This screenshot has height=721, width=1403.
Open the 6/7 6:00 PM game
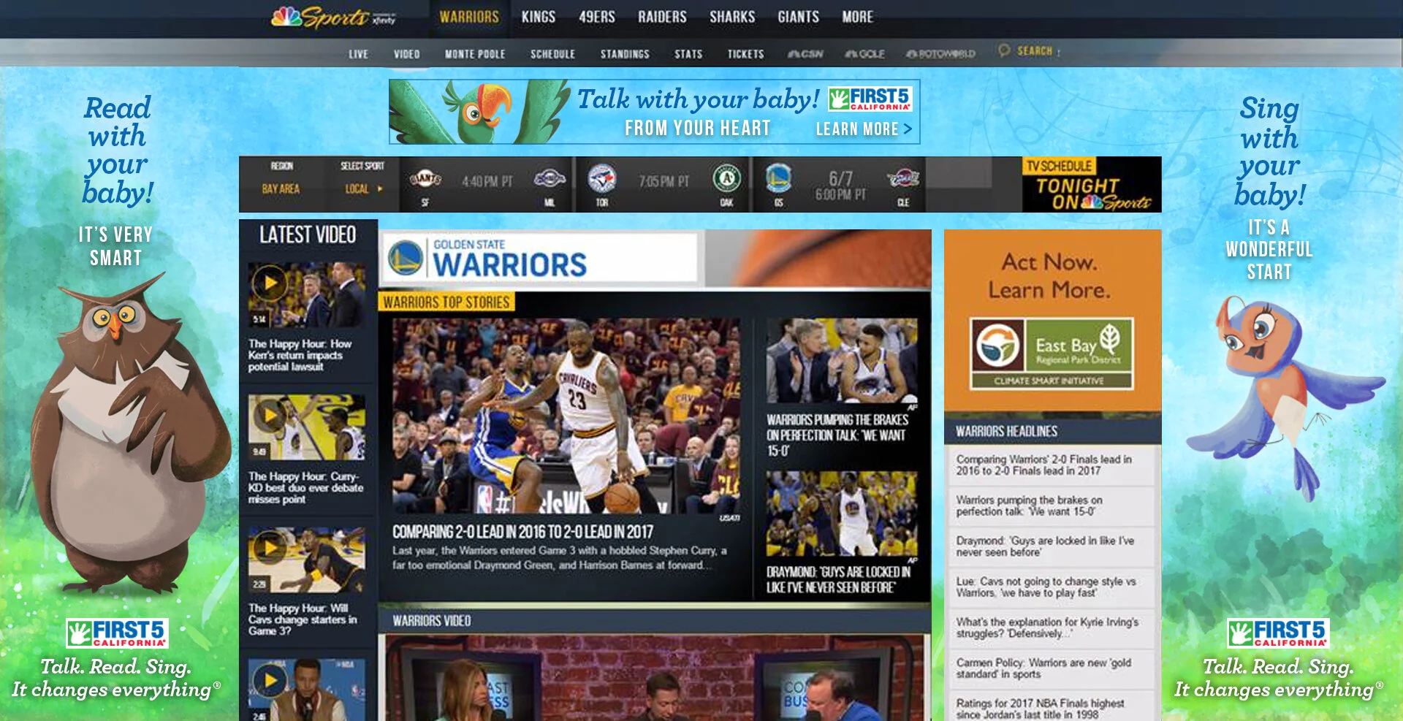point(840,186)
